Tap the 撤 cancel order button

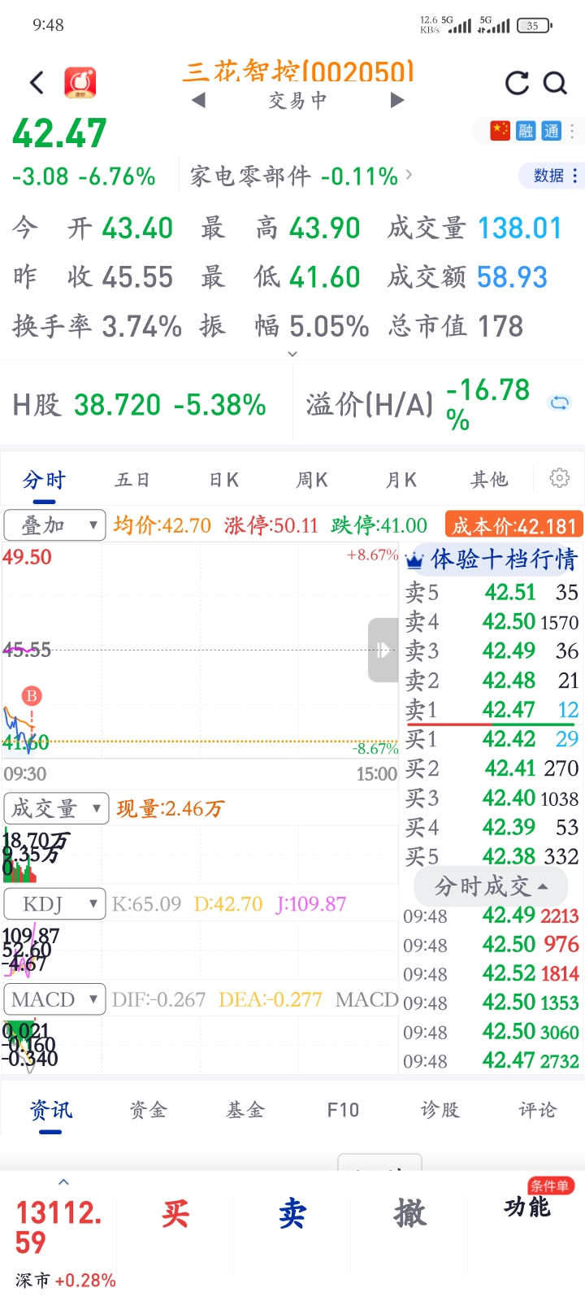[x=410, y=1213]
